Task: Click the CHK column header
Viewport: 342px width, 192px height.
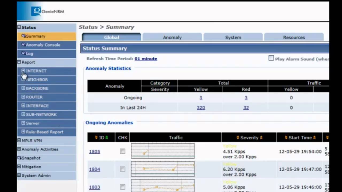Action: (123, 138)
